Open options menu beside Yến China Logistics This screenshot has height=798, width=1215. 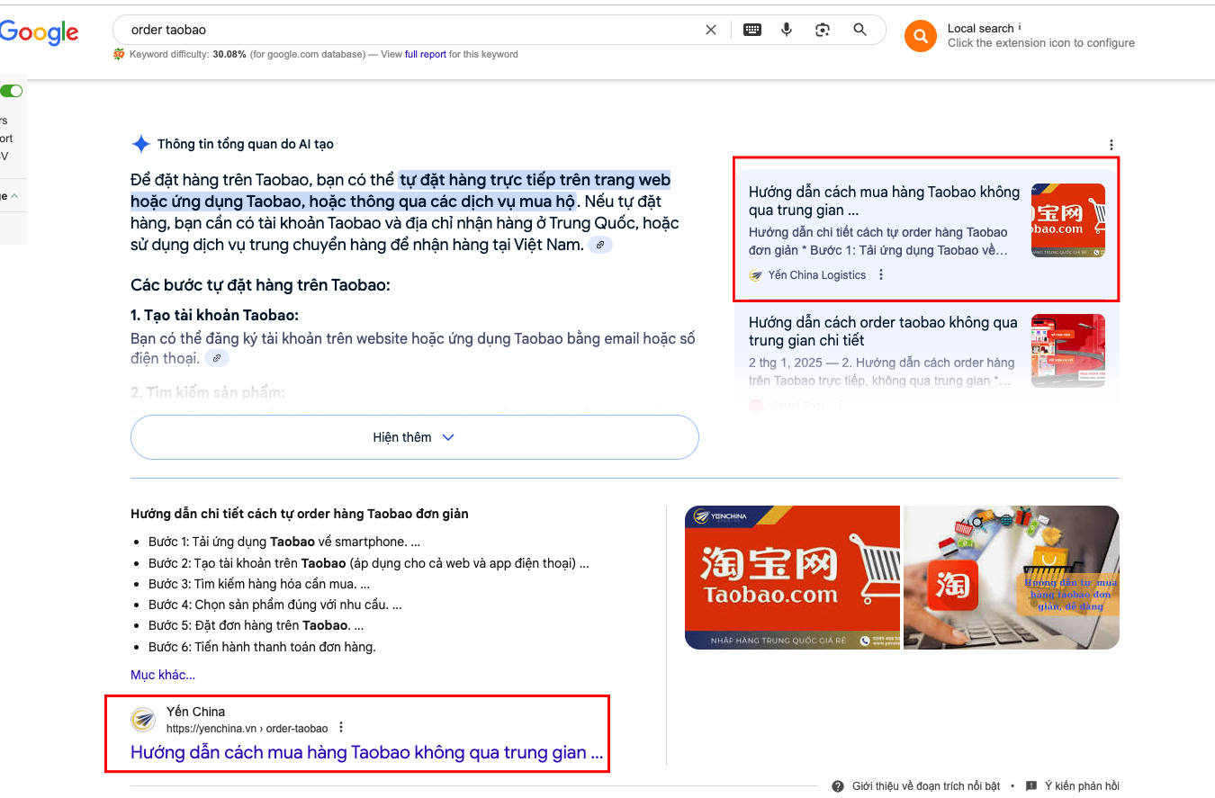(881, 274)
